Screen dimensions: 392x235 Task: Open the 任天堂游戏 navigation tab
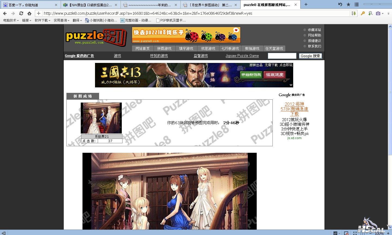(x=274, y=48)
